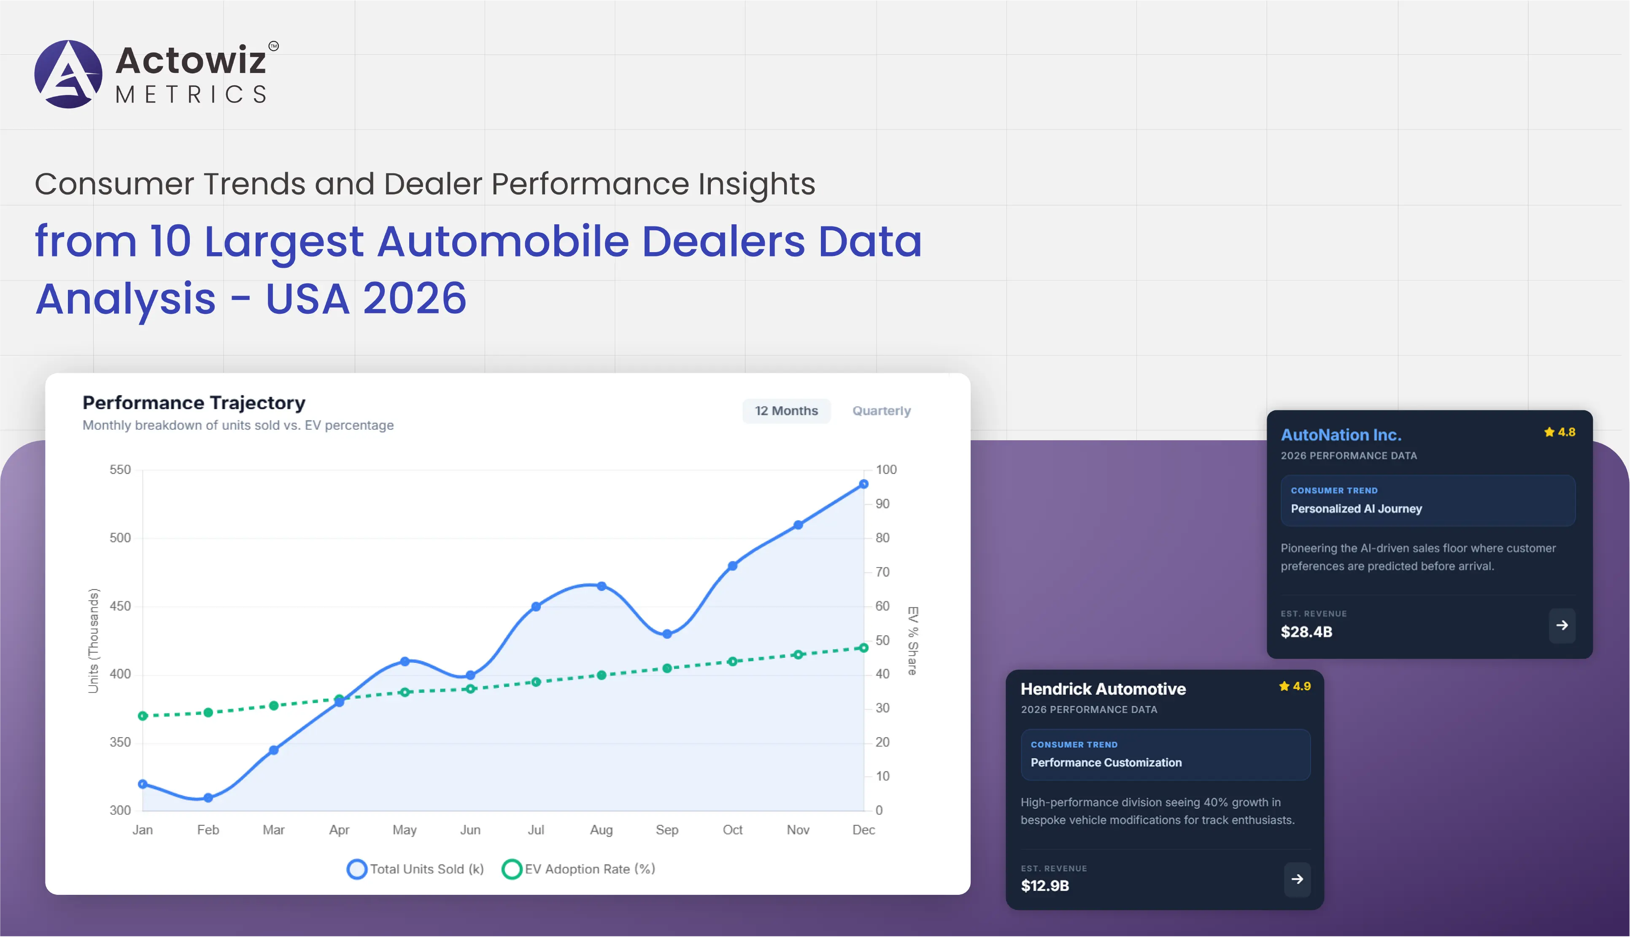Click the 'Monthly breakdown of units sold' subtitle
The image size is (1630, 937).
[238, 425]
